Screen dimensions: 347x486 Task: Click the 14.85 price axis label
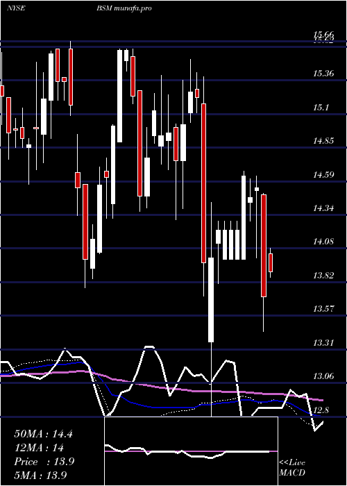pos(323,141)
